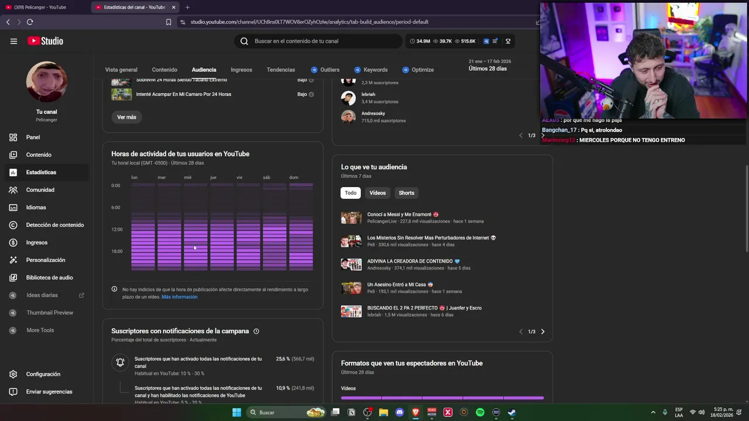Open a new browser tab
Image resolution: width=749 pixels, height=421 pixels.
pyautogui.click(x=187, y=7)
